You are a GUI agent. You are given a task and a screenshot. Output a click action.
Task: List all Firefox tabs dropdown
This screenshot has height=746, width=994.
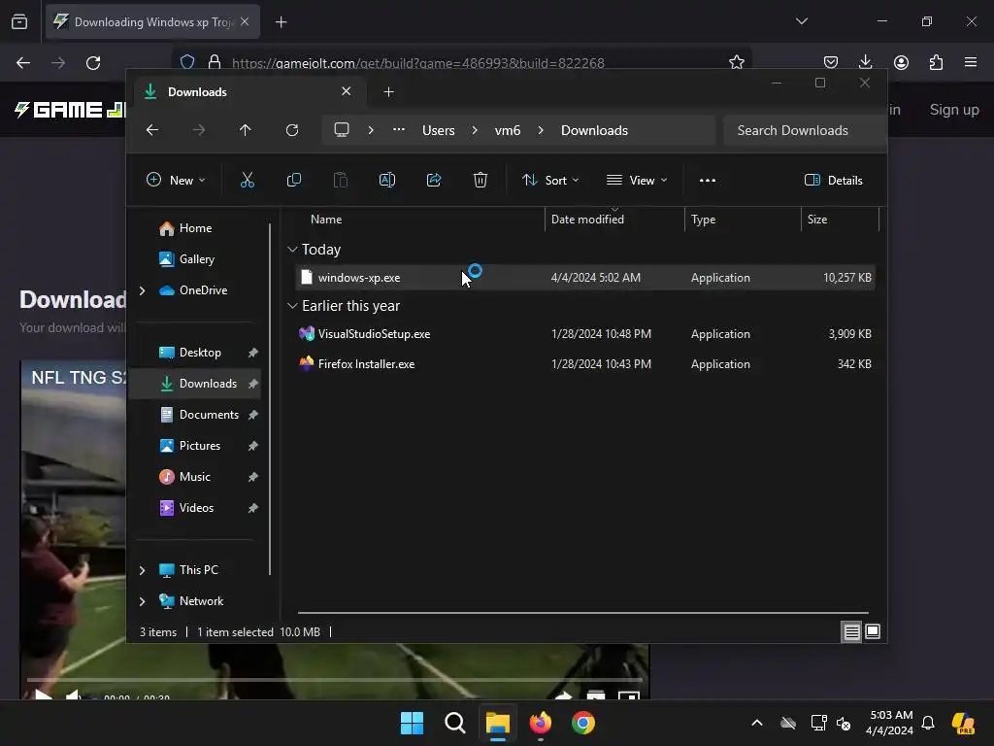tap(802, 21)
